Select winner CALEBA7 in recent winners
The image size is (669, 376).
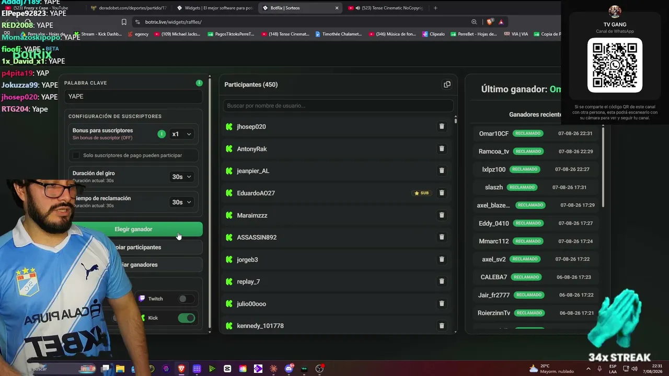click(x=494, y=277)
